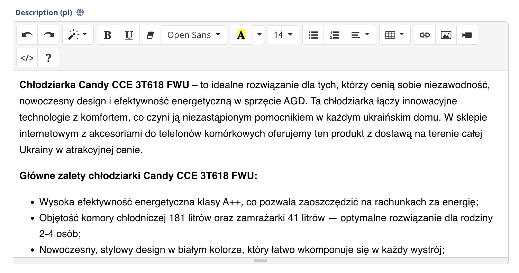Insert an image into the description

pyautogui.click(x=446, y=35)
